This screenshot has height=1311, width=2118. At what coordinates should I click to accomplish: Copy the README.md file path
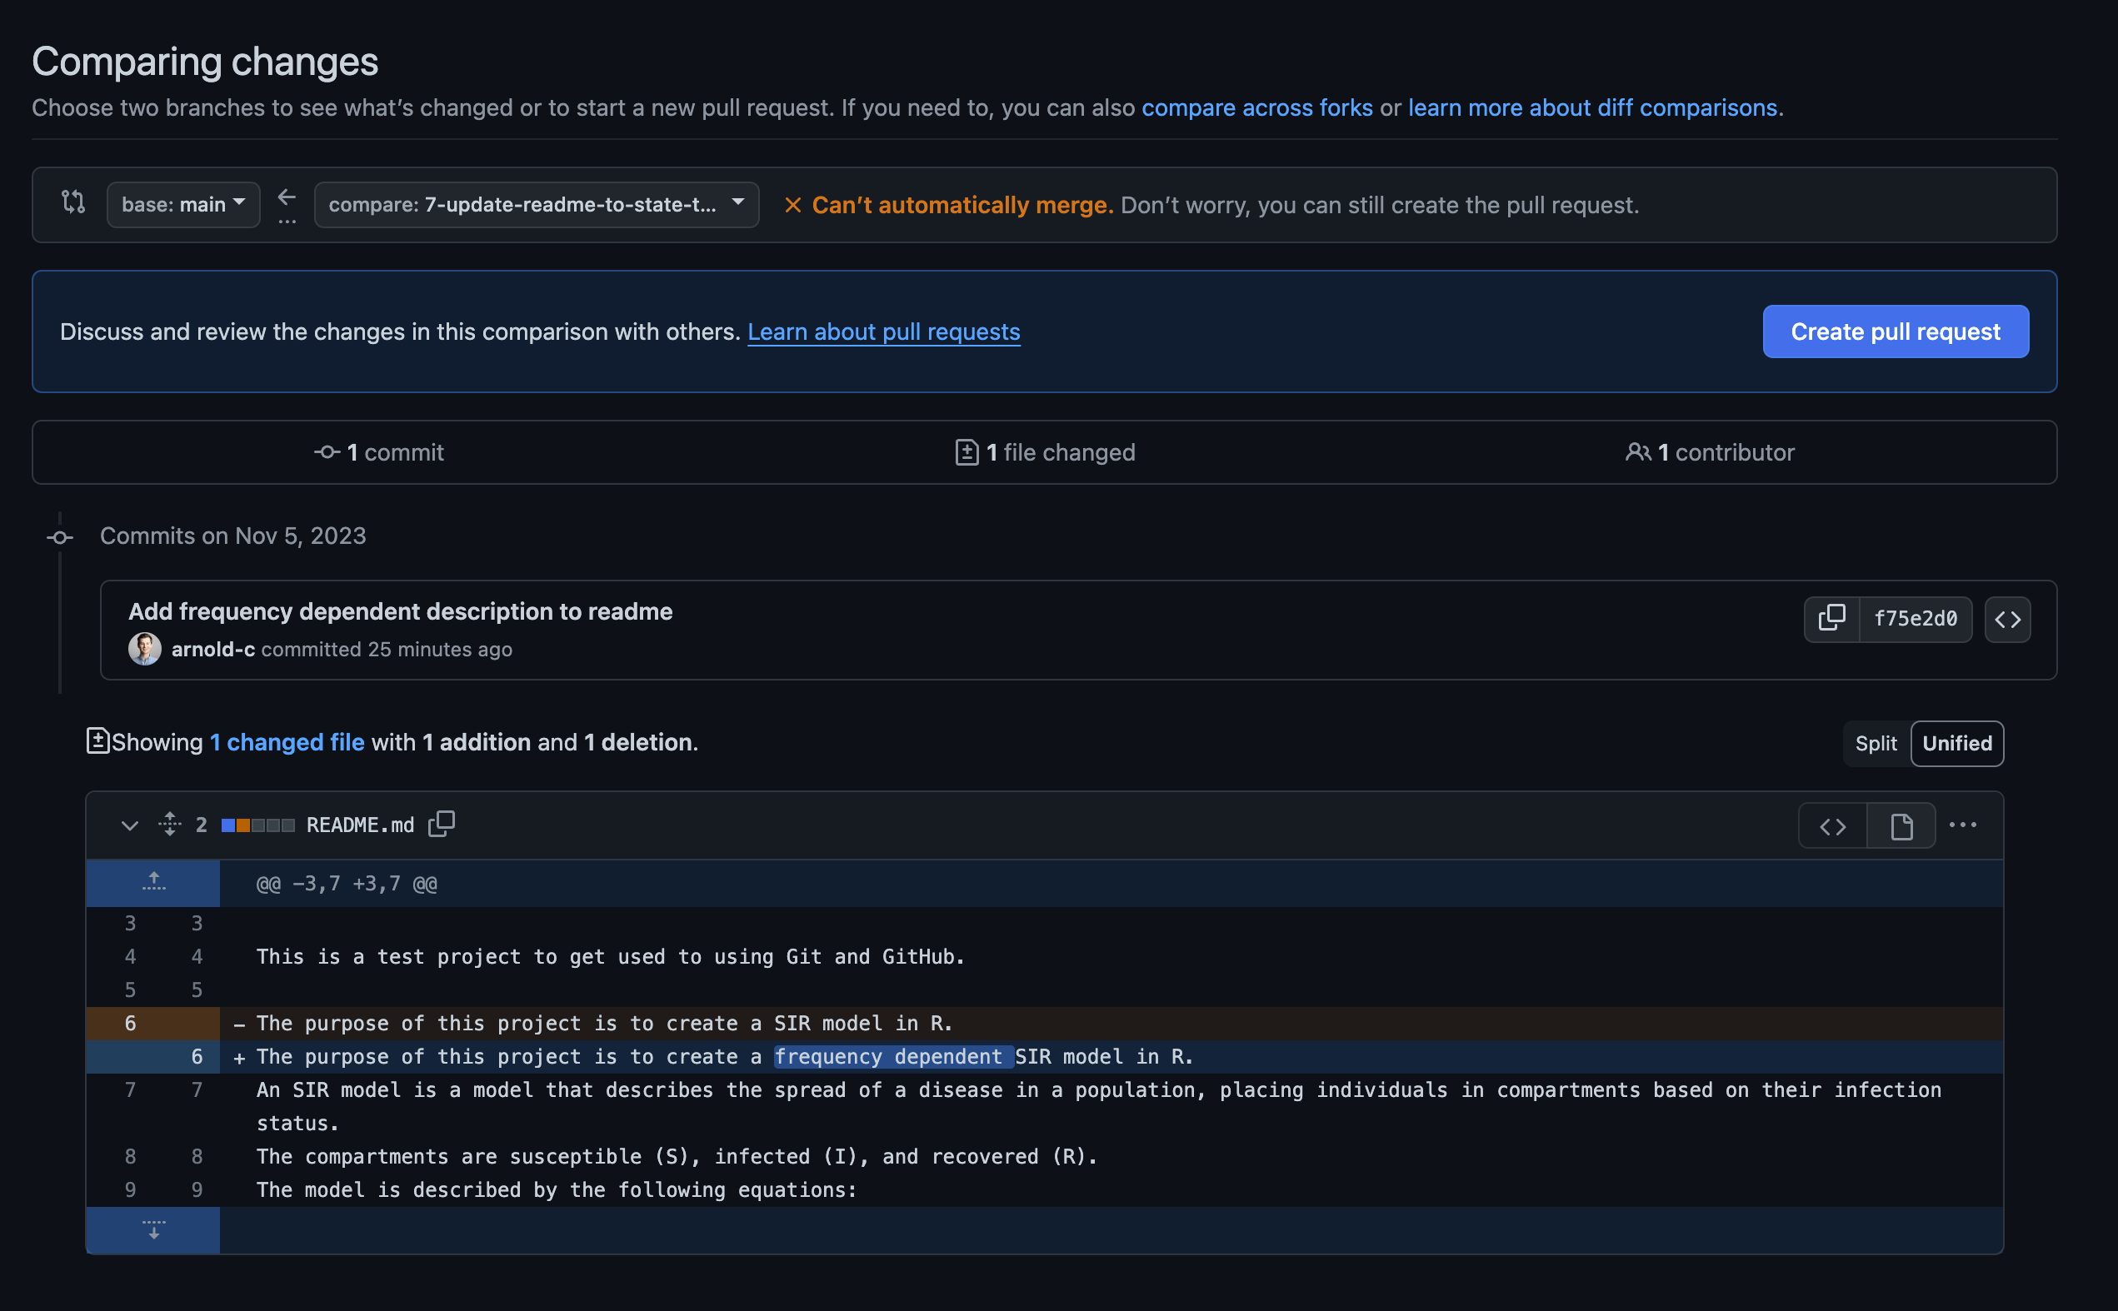442,824
